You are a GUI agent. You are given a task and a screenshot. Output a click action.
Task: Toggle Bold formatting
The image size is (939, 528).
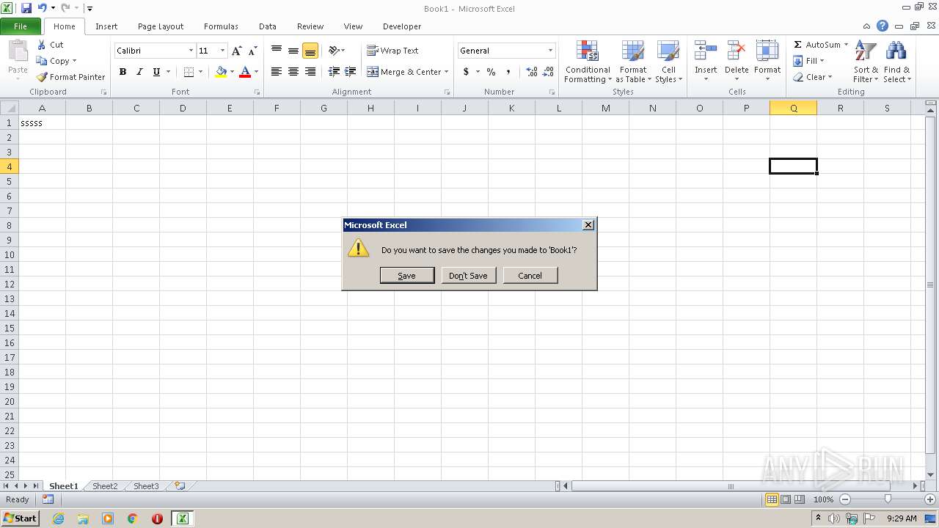(123, 72)
